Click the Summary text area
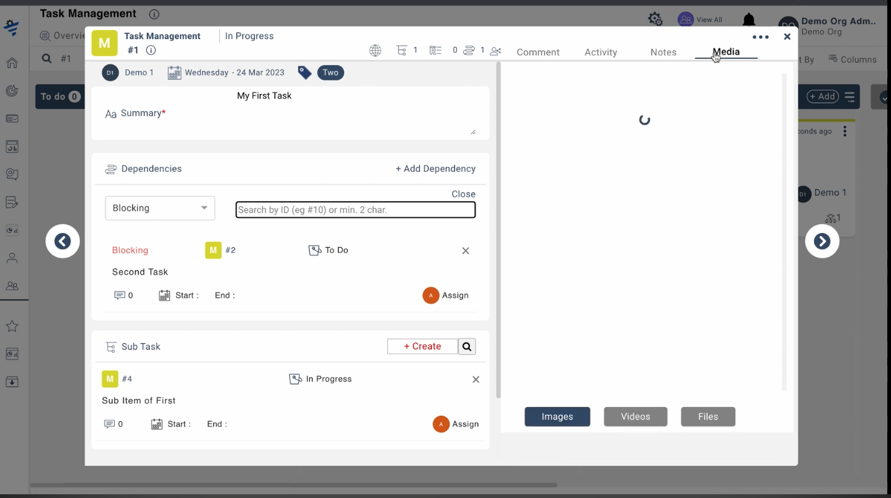 [291, 114]
